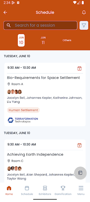Open notifications via the bell icon

pos(84,12)
